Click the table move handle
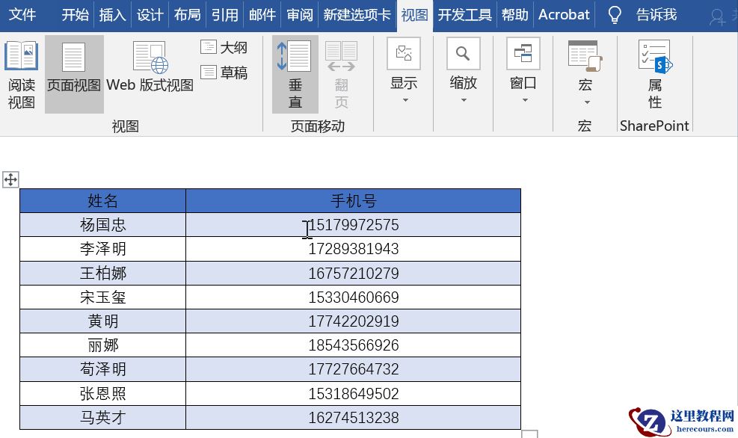Viewport: 738px width, 438px height. 10,179
